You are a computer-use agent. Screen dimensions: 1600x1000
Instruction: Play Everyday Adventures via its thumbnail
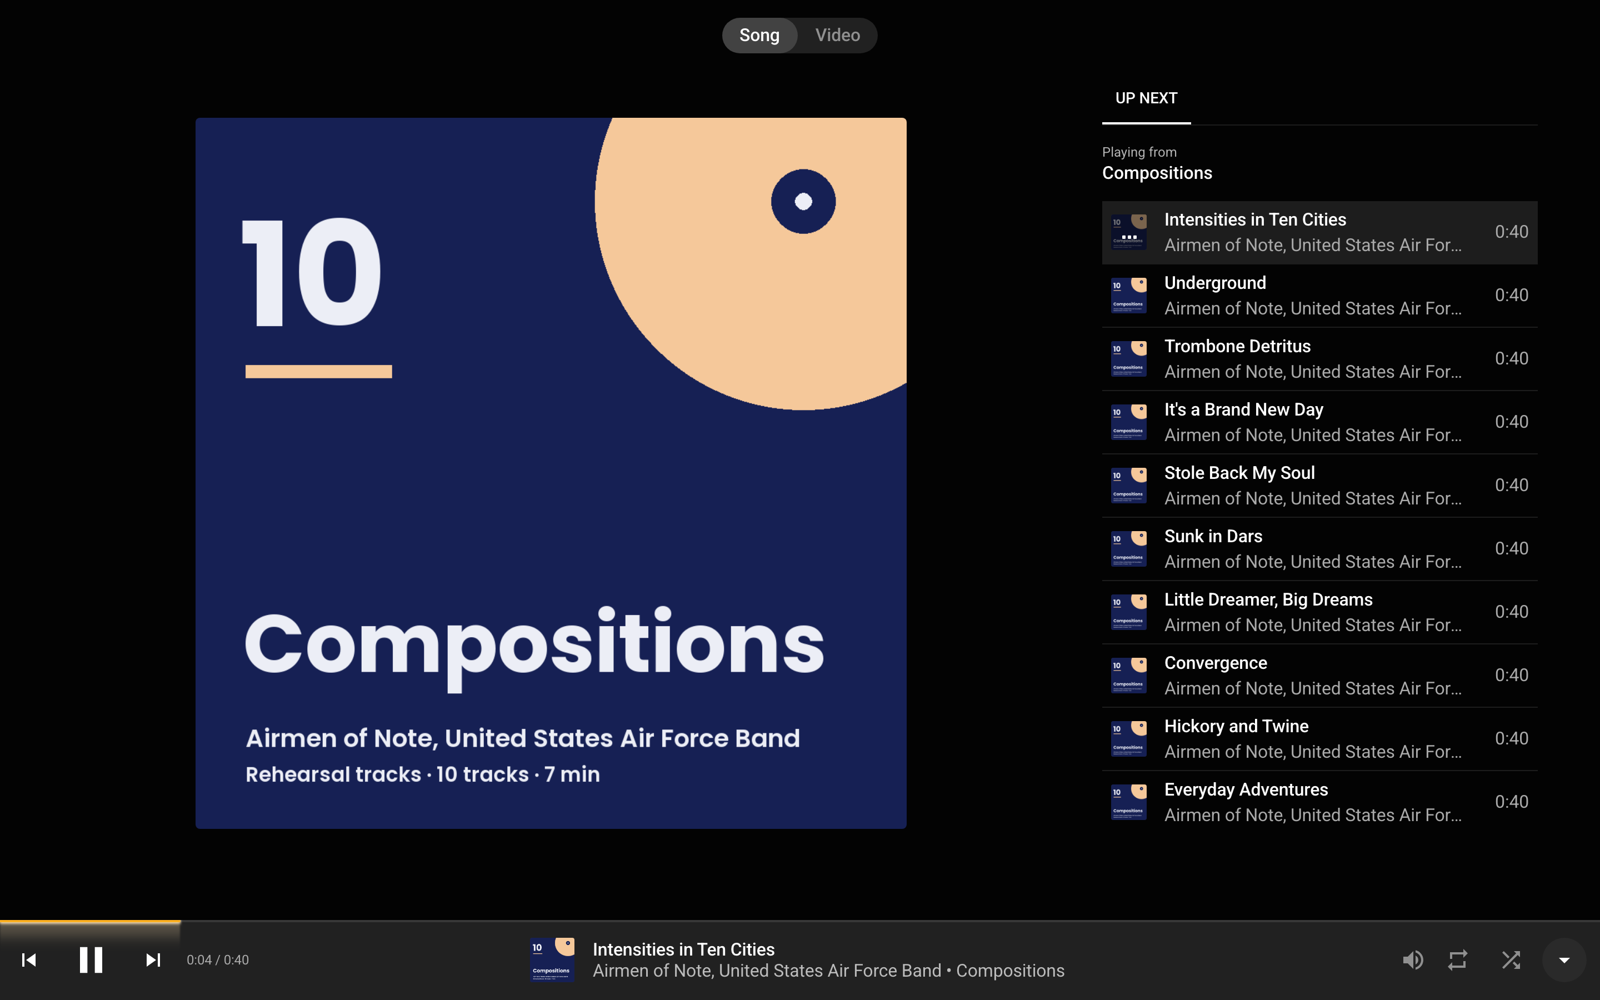pyautogui.click(x=1129, y=802)
